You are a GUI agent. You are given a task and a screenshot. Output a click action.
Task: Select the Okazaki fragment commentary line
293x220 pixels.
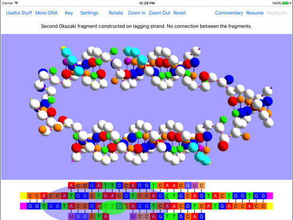click(146, 26)
